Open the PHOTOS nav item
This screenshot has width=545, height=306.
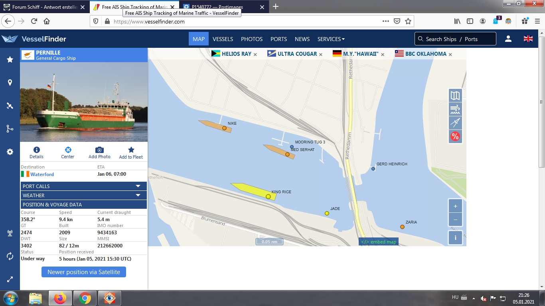click(252, 39)
